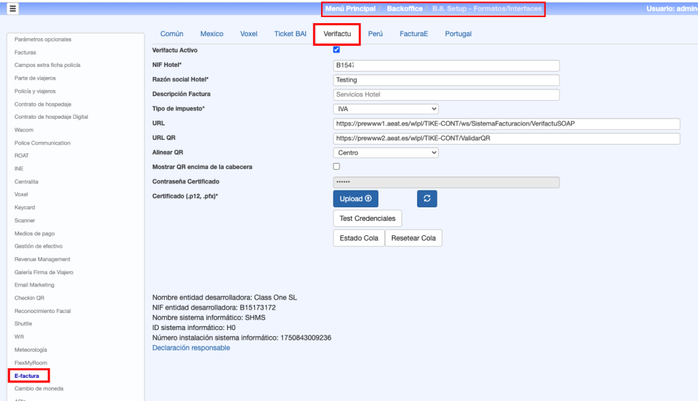This screenshot has height=401, width=698.
Task: Open the Tipo de impuesto dropdown
Action: point(385,108)
